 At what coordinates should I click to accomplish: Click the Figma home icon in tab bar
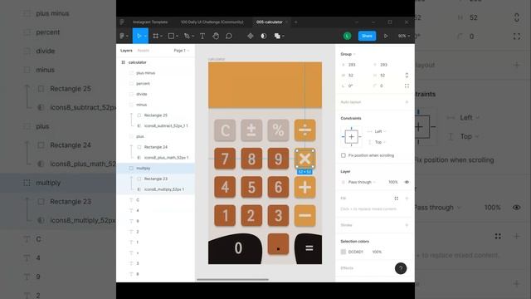pyautogui.click(x=122, y=22)
